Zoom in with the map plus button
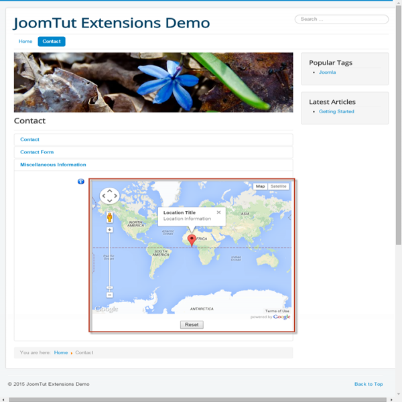 click(x=109, y=230)
